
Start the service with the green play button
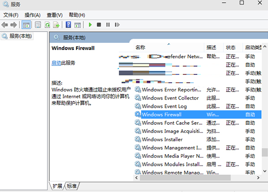point(90,25)
